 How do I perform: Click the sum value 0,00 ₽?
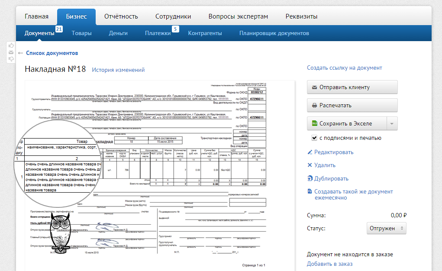(399, 216)
